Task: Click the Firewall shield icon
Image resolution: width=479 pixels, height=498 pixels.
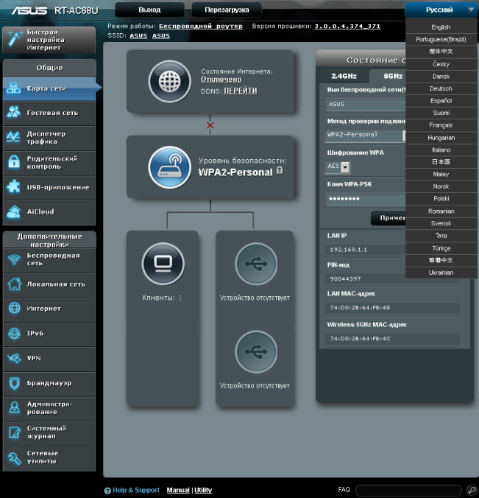Action: pos(14,383)
